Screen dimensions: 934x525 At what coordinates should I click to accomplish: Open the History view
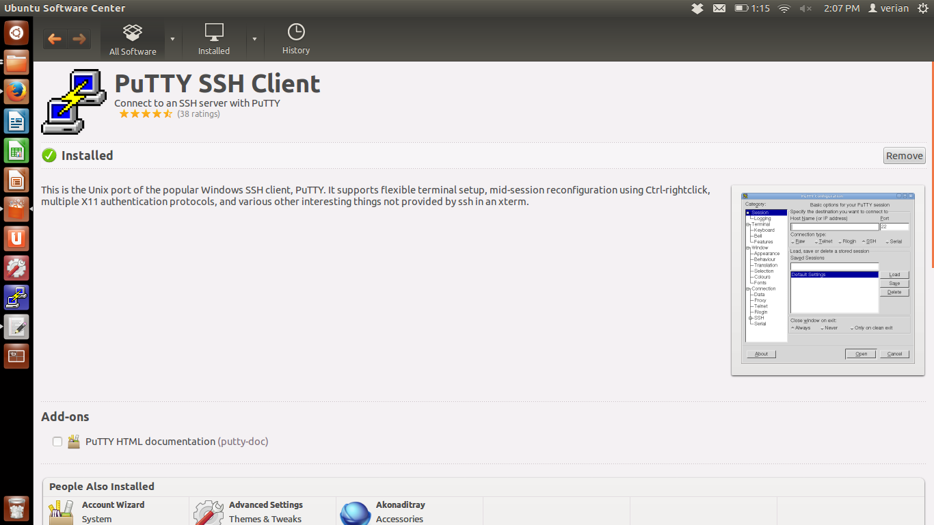pyautogui.click(x=296, y=40)
